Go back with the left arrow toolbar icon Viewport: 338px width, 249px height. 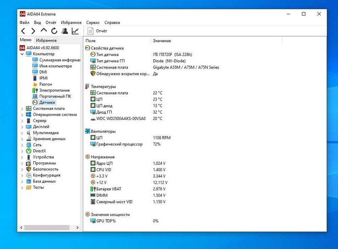(23, 31)
